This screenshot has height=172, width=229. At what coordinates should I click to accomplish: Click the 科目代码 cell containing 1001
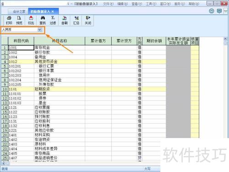[21, 48]
